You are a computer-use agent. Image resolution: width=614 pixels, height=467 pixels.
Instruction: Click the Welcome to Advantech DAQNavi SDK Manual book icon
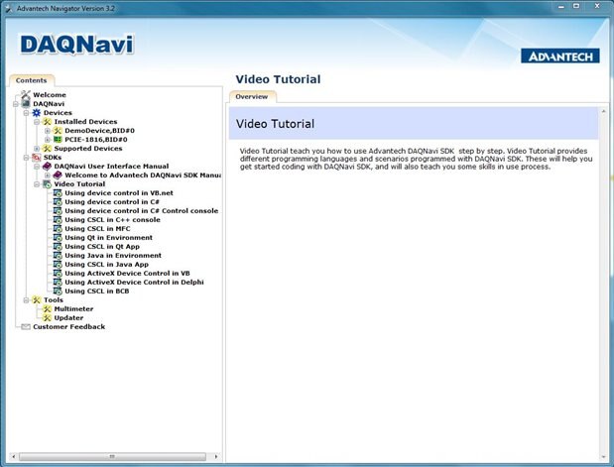click(58, 175)
